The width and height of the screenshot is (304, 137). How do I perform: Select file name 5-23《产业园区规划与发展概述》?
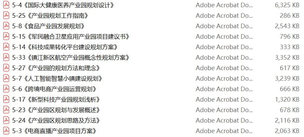tap(56, 110)
